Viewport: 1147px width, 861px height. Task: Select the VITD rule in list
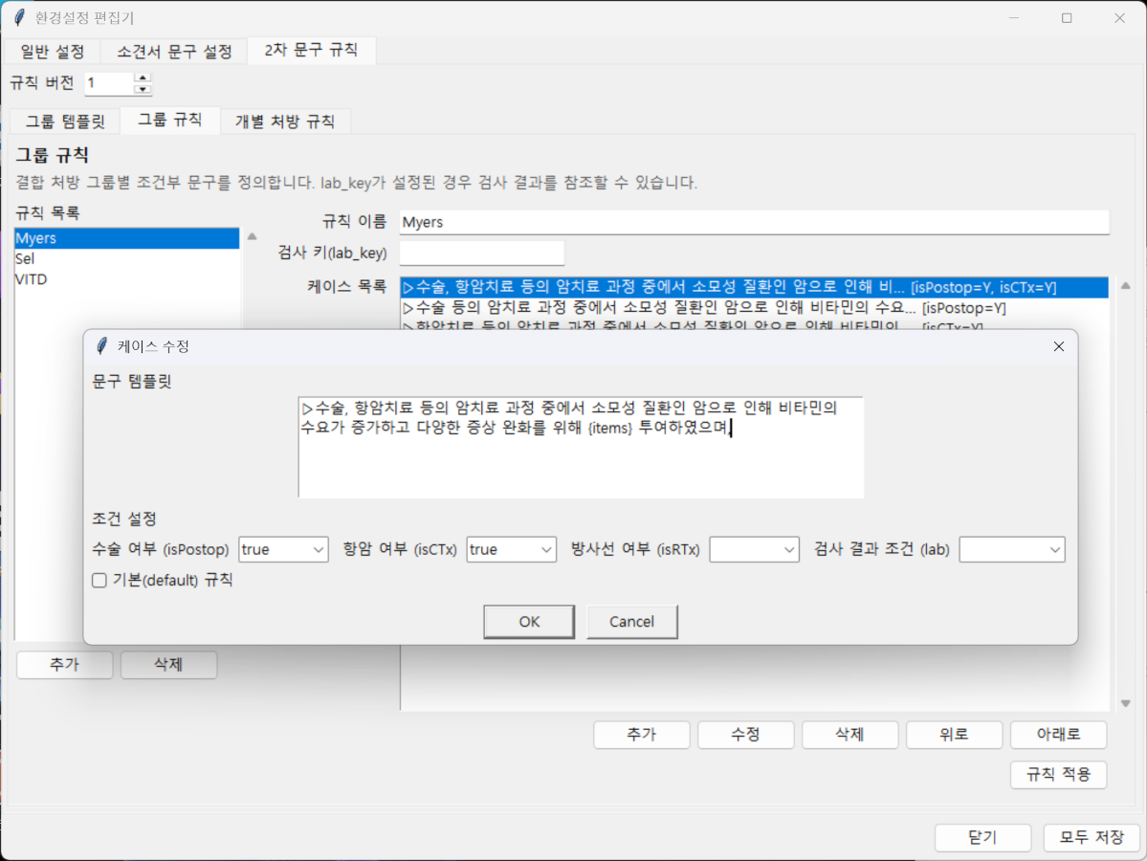(32, 279)
